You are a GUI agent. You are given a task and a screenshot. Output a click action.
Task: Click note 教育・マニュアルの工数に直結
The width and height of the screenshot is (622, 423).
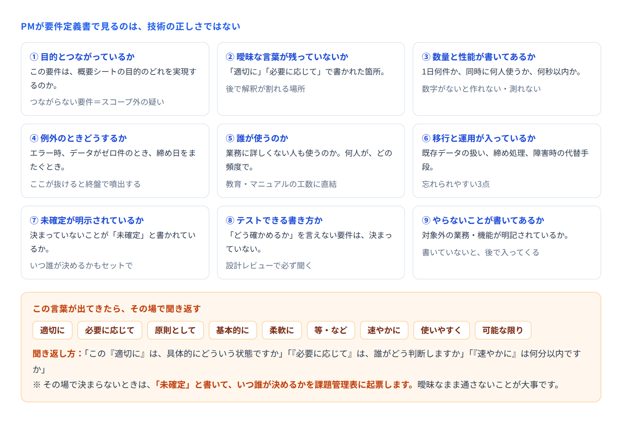tap(281, 184)
